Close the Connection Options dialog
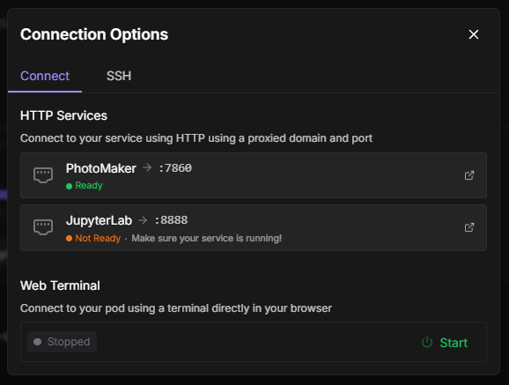Image resolution: width=509 pixels, height=385 pixels. point(474,34)
